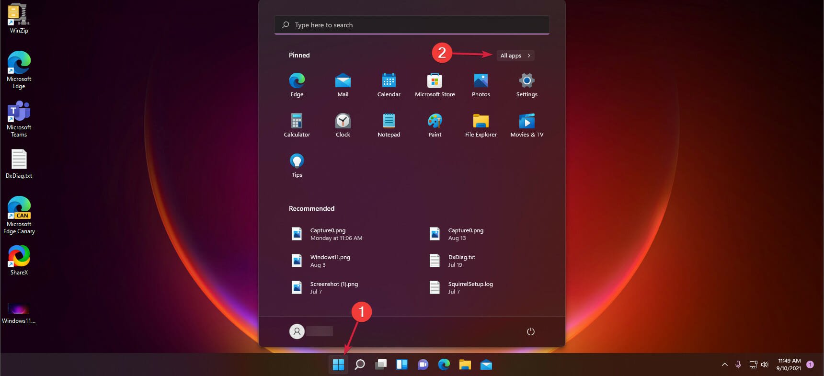Open the Clock app
The width and height of the screenshot is (824, 376).
pos(343,125)
